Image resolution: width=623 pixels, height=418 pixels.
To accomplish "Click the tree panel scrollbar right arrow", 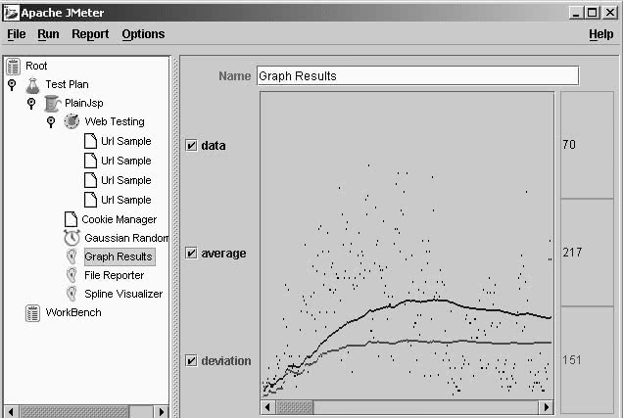I will (161, 412).
